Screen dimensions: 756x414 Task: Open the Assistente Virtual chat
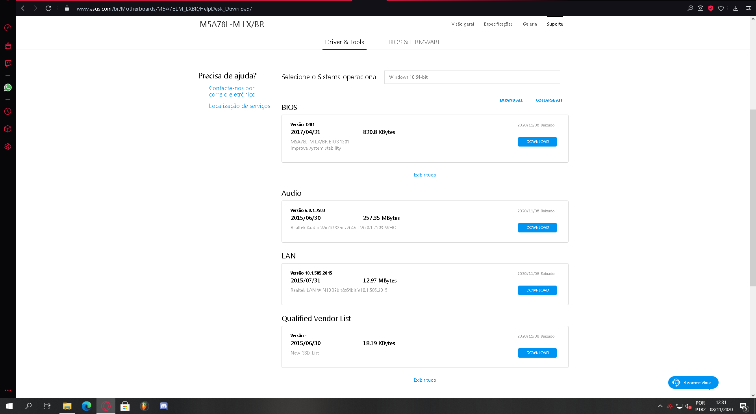tap(693, 382)
